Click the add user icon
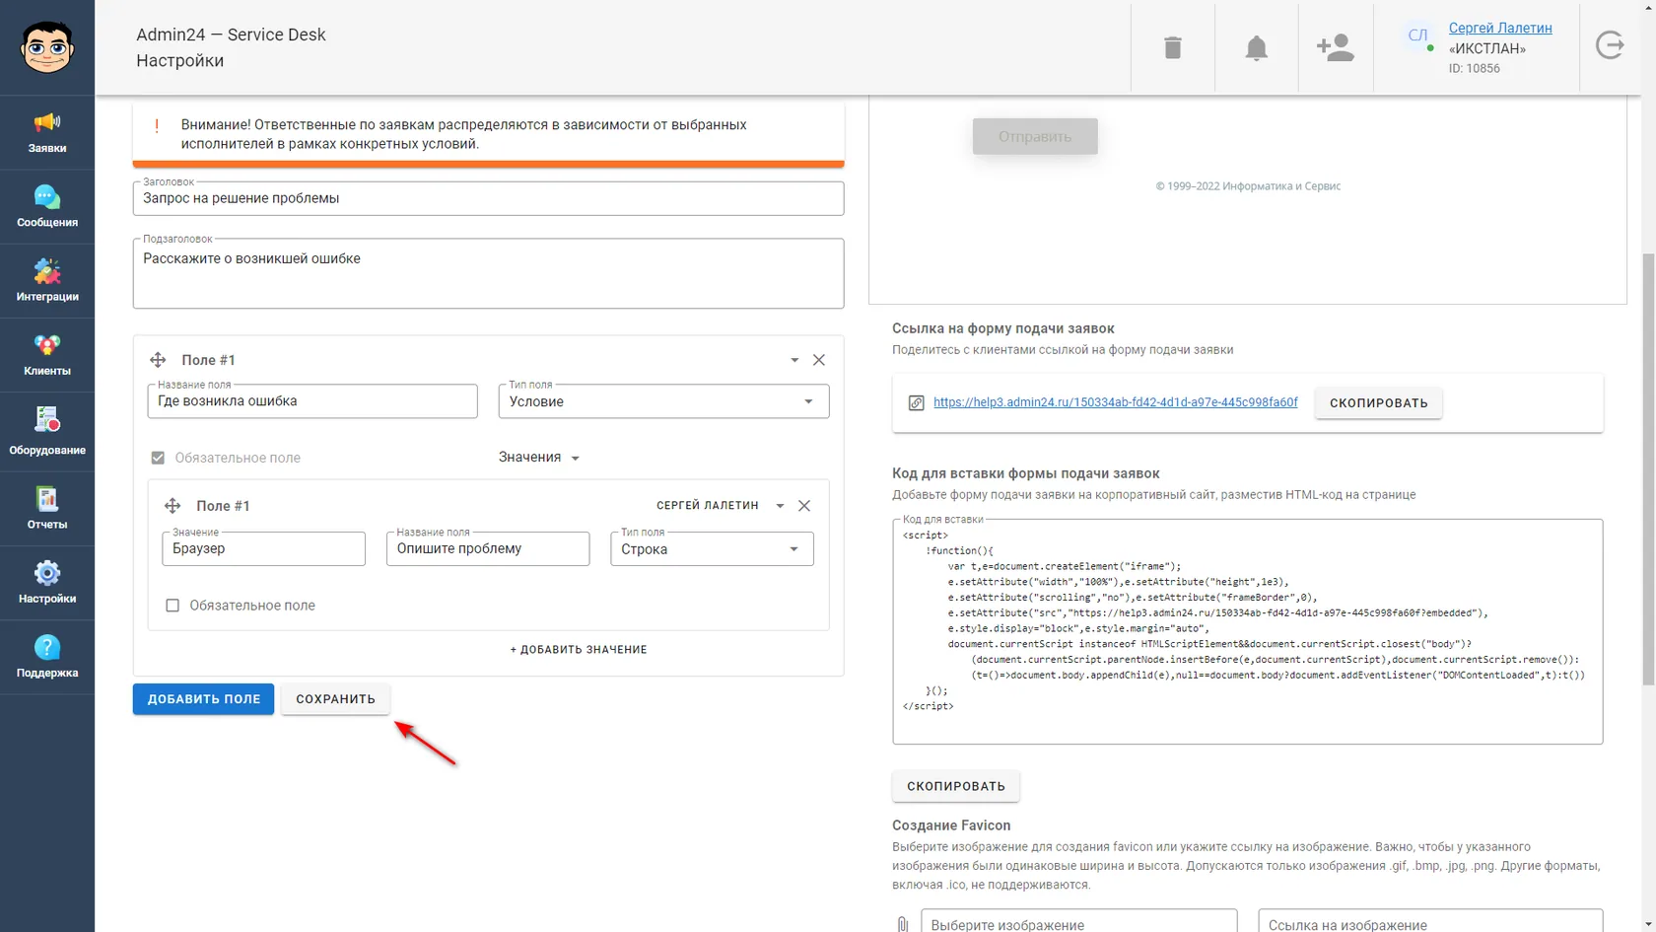 [x=1335, y=47]
